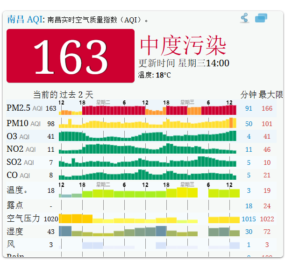Click the current PM2.5 value 163 in table
The image size is (285, 261).
click(x=51, y=108)
